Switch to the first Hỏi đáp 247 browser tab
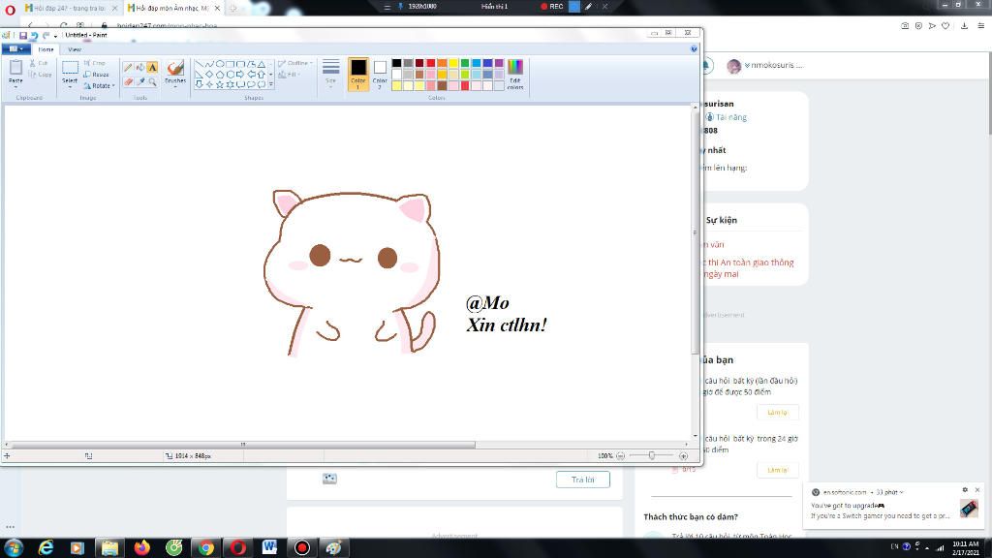Image resolution: width=992 pixels, height=558 pixels. click(x=70, y=8)
